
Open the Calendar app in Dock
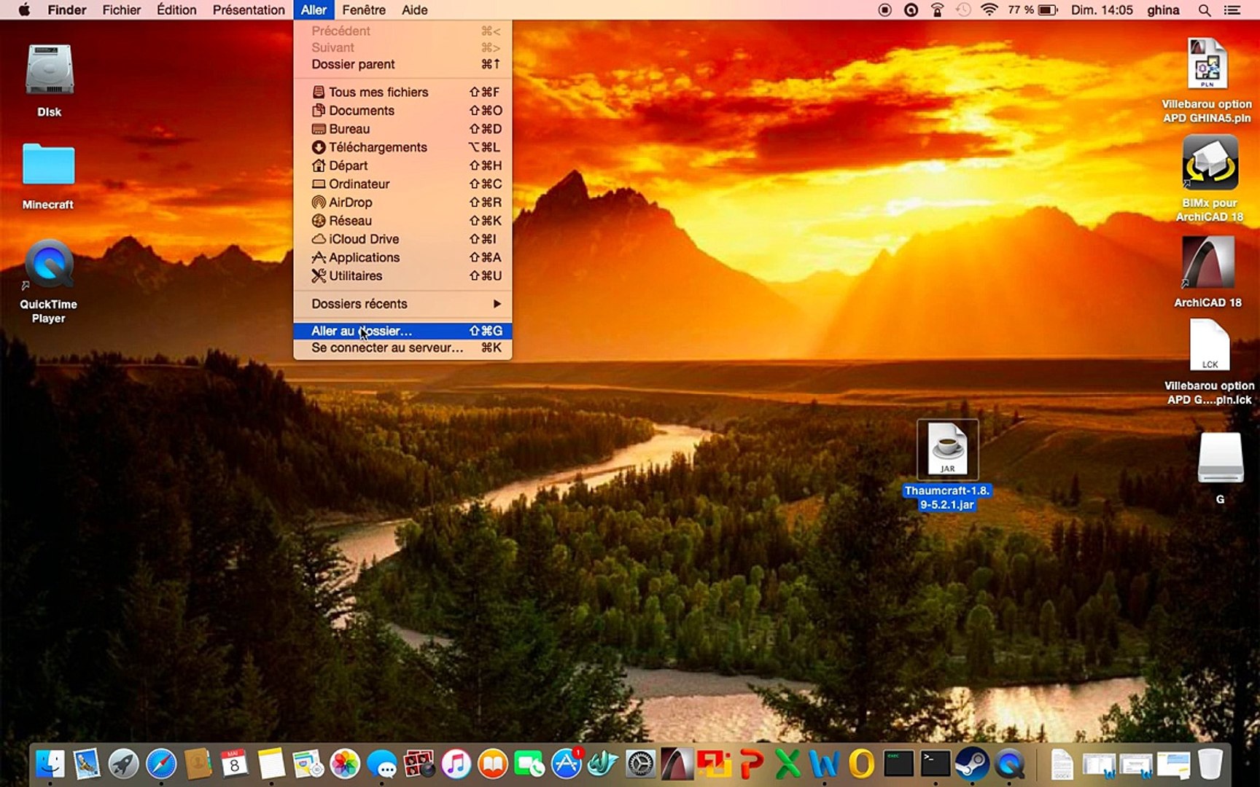point(234,764)
